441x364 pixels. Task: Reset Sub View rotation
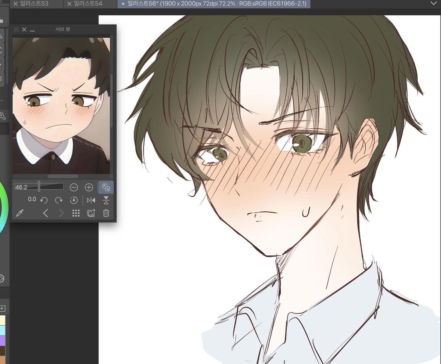click(x=74, y=200)
